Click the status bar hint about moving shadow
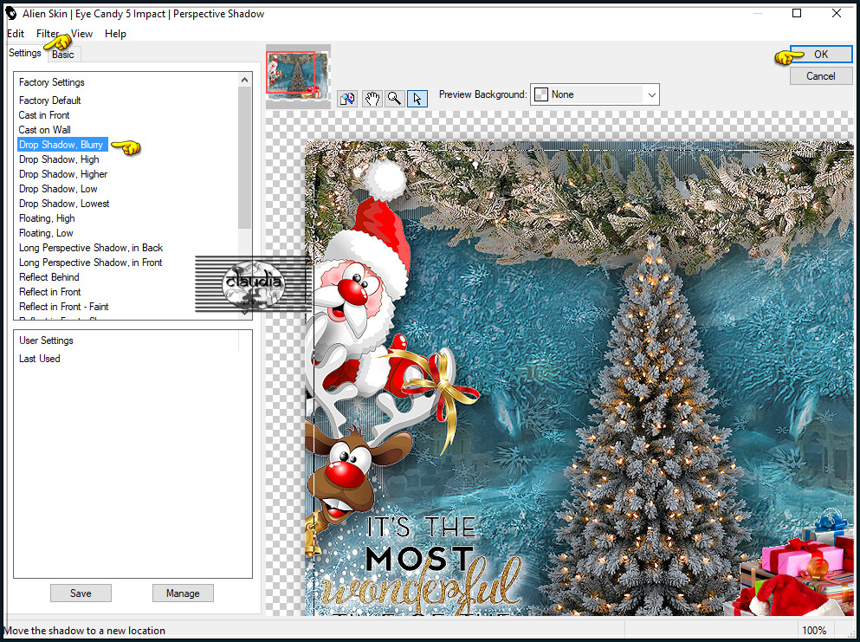The height and width of the screenshot is (642, 860). tap(85, 631)
